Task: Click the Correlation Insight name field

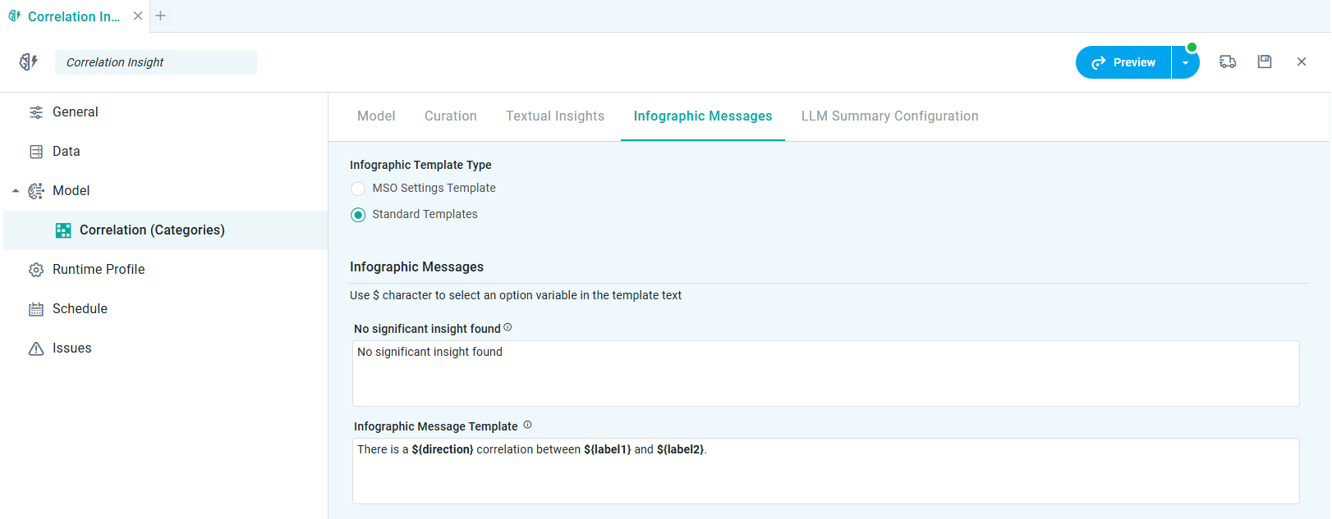Action: click(x=156, y=62)
